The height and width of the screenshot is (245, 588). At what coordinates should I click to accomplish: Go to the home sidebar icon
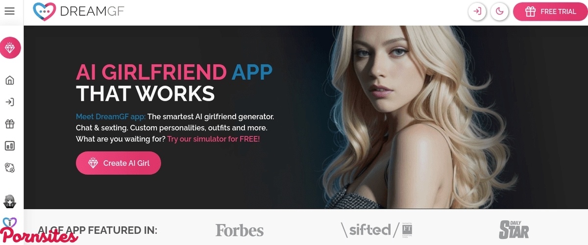coord(10,80)
